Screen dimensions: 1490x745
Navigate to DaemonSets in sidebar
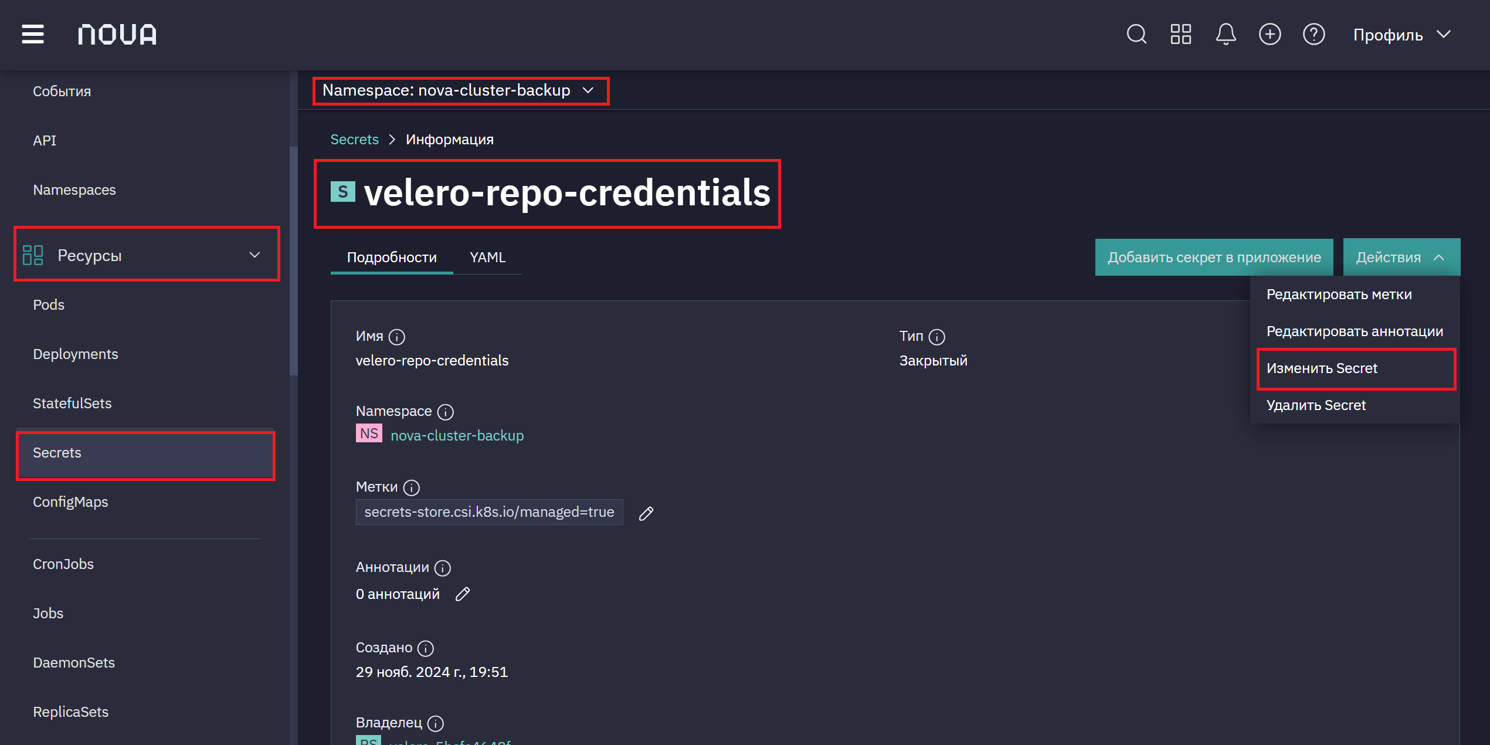pyautogui.click(x=74, y=663)
